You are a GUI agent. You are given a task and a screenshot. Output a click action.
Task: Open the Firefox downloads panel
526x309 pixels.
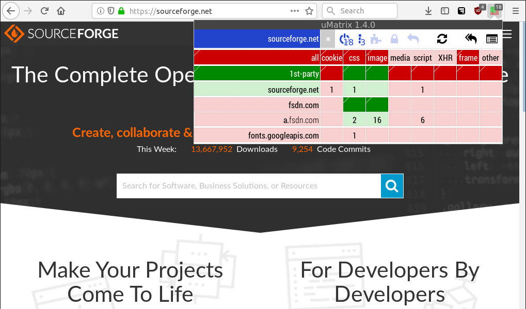[x=428, y=11]
